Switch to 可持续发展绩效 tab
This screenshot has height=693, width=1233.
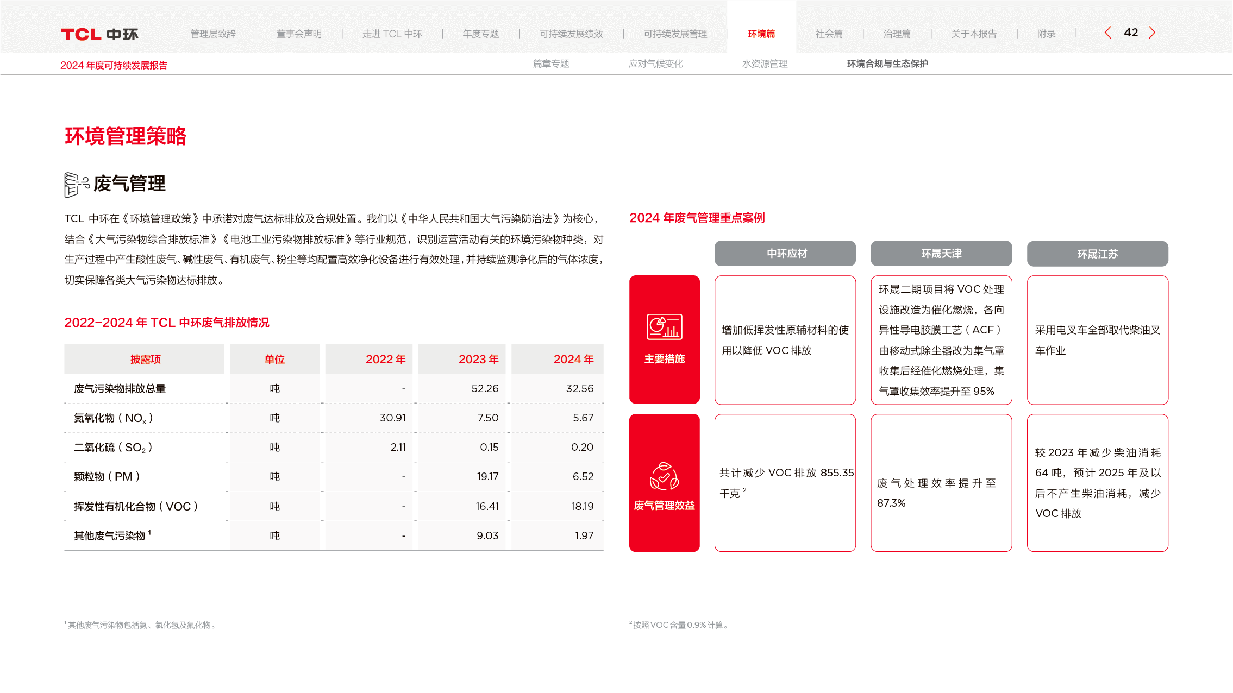[571, 34]
